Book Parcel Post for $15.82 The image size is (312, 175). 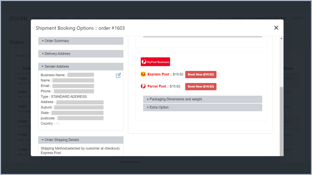point(201,87)
